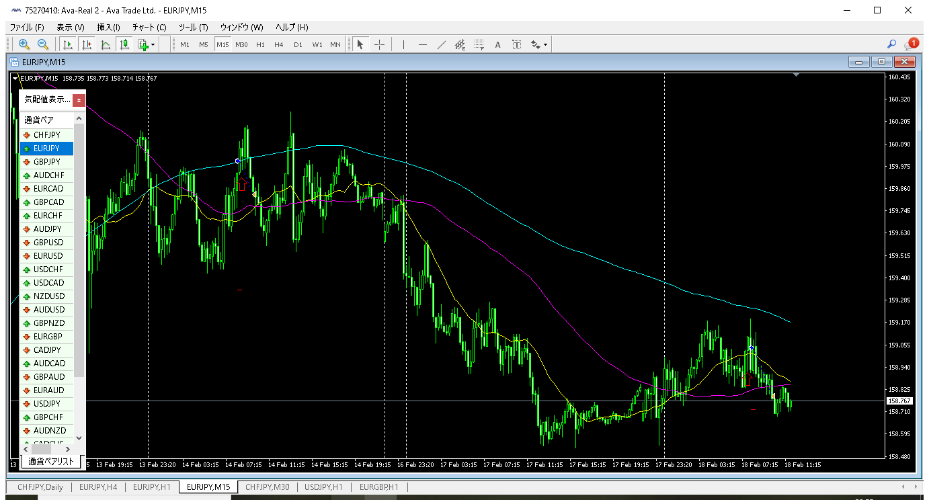Open the チャート (C) menu

[x=149, y=28]
